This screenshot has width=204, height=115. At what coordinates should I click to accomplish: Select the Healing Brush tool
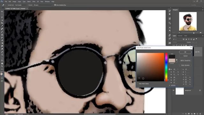pos(2,29)
